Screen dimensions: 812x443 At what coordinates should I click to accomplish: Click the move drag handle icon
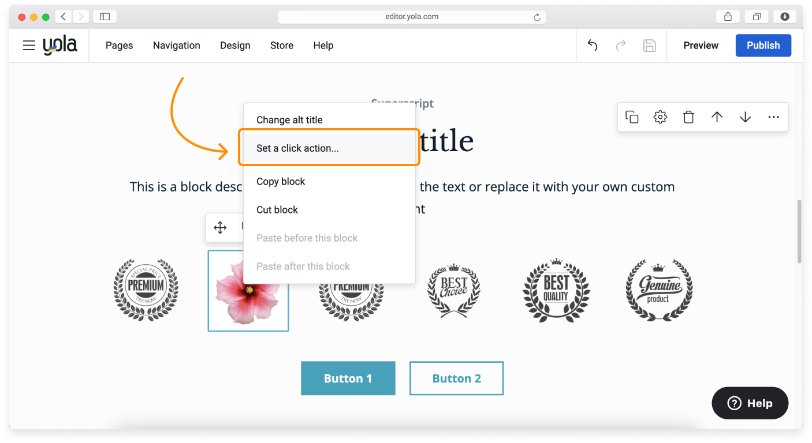(220, 227)
